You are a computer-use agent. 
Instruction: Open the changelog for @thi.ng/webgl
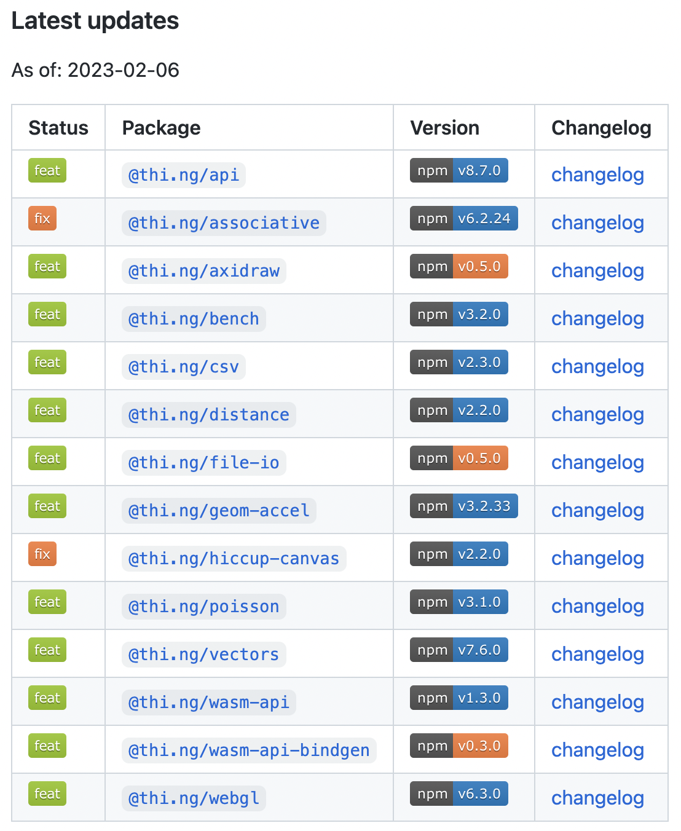597,798
